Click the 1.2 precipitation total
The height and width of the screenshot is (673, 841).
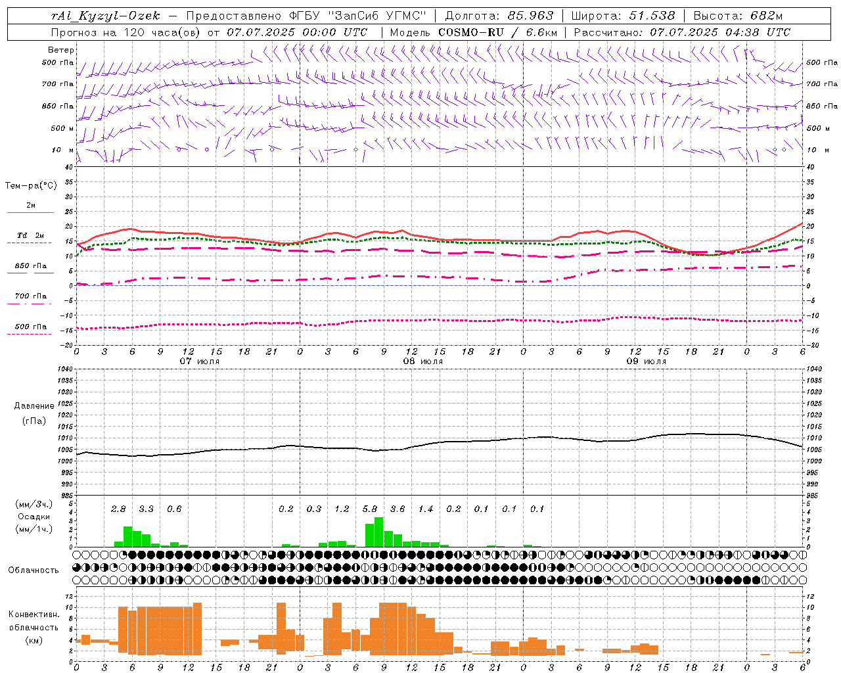[342, 509]
